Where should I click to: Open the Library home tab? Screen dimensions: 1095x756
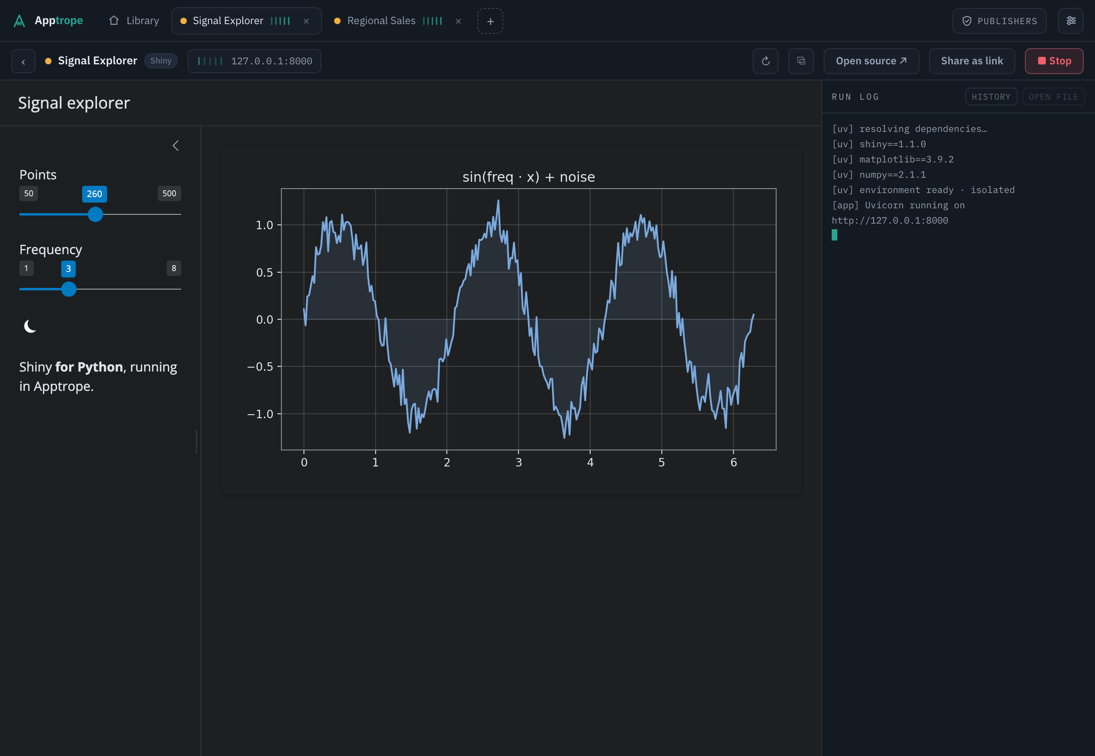click(x=134, y=21)
